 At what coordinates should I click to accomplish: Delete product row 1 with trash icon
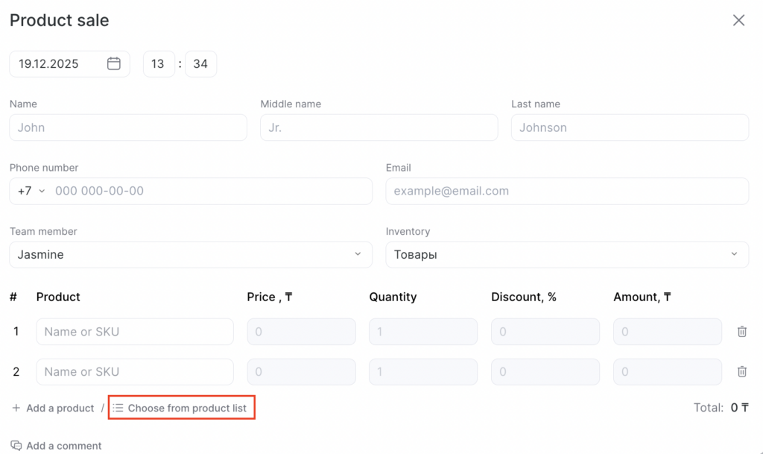click(x=742, y=332)
